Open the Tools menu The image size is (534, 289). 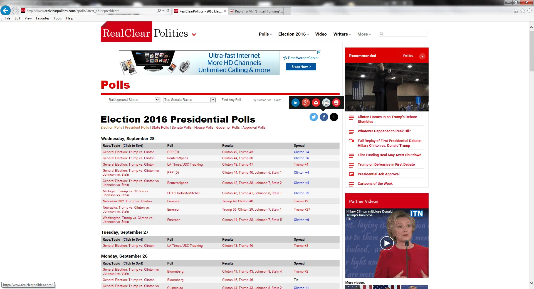(58, 18)
